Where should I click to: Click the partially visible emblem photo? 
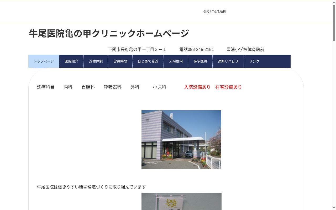[181, 201]
